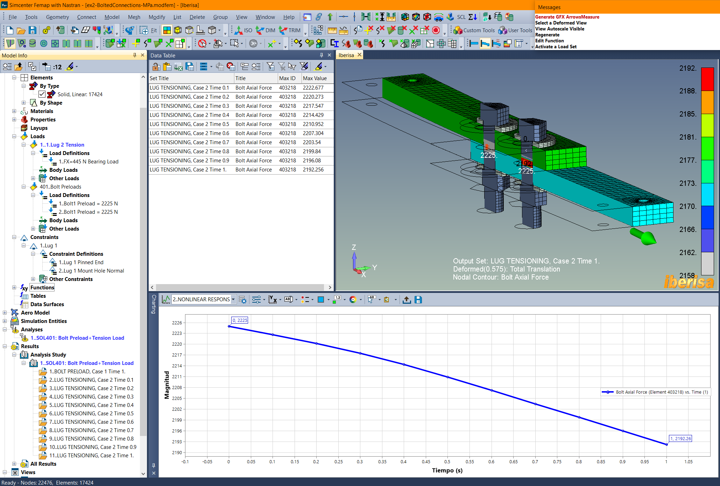Select result set 7..LUG TENSIONING Time 0.6
This screenshot has width=720, height=486.
91,422
